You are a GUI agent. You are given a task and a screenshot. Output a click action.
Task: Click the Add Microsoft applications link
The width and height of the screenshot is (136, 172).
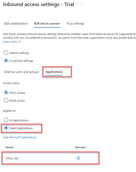20,137
